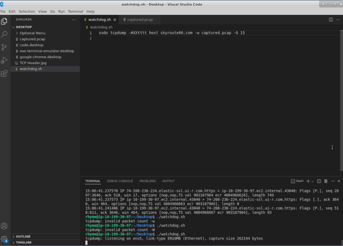
Task: Switch to the PROBLEMS panel tab
Action: 147,181
